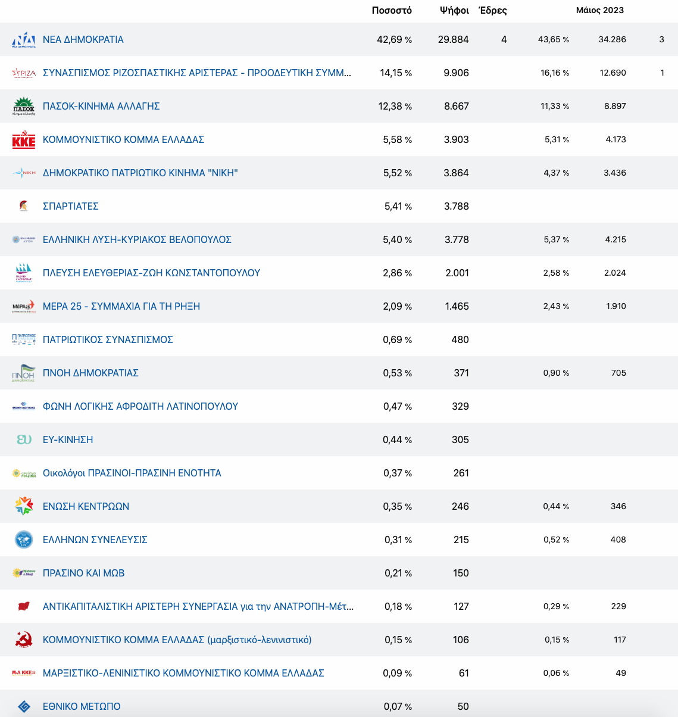The height and width of the screenshot is (717, 678).
Task: Open the ΕΛΛΗΝΩΝ ΣΥΝΕΛΕΥΣΙΣ link
Action: click(x=95, y=540)
